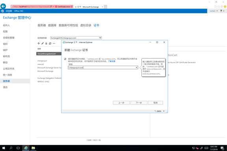The height and width of the screenshot is (151, 227).
Task: Toggle the wildcard certificate request checkbox
Action: click(x=65, y=59)
